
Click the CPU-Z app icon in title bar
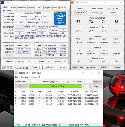3,3
